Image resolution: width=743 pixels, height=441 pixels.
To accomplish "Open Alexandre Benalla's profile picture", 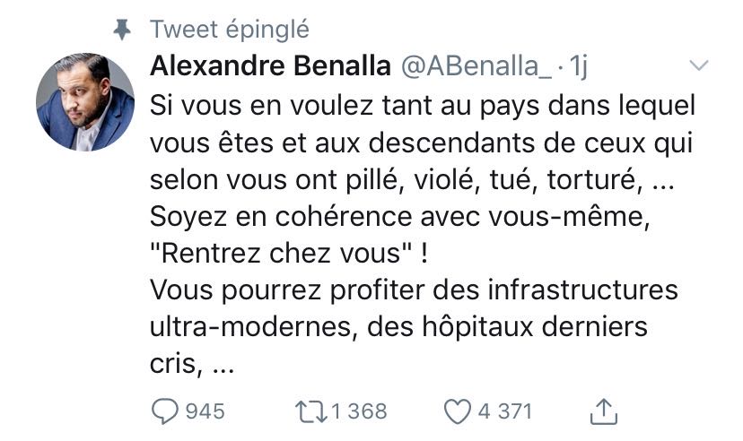I will tap(85, 101).
